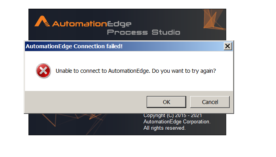The width and height of the screenshot is (276, 157).
Task: Click the orange line artwork below the dialog
Action: [x=74, y=121]
